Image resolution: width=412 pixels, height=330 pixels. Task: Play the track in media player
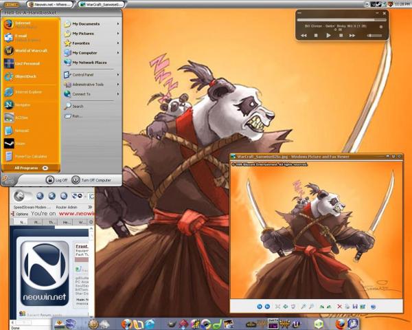pos(328,35)
